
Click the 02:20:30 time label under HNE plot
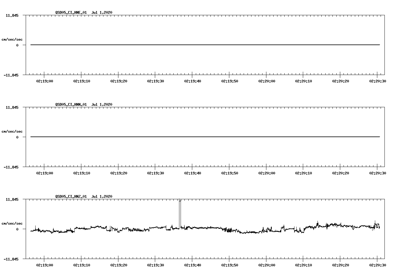coord(378,81)
